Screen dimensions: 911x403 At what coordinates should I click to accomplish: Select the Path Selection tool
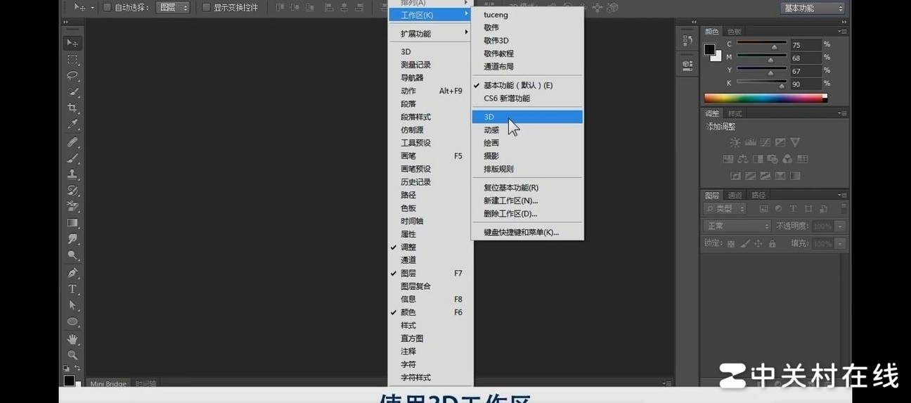tap(72, 305)
